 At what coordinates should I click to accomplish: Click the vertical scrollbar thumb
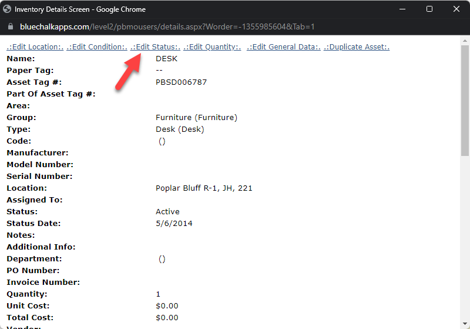point(465,101)
